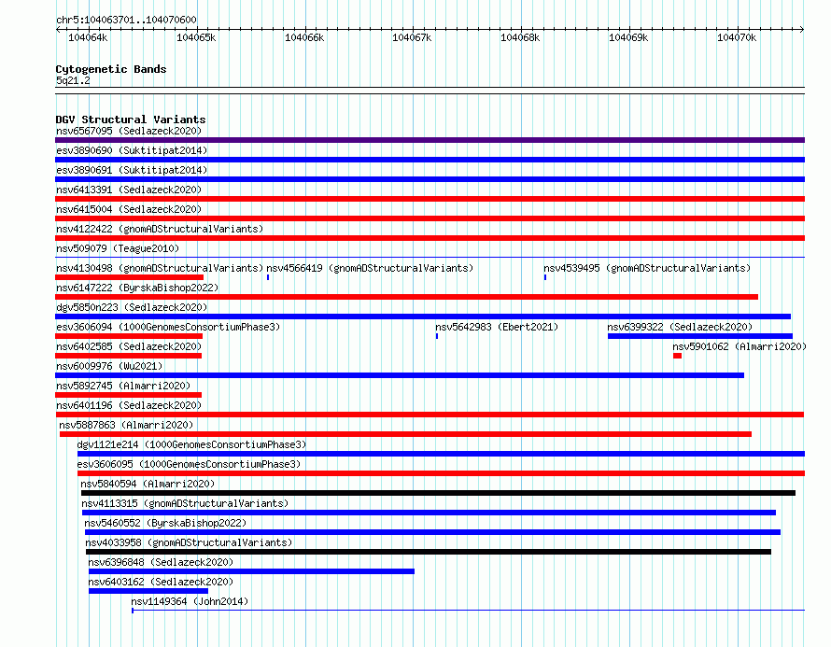This screenshot has width=831, height=647.
Task: Click the Cytogenetic Bands track heading
Action: [x=111, y=69]
